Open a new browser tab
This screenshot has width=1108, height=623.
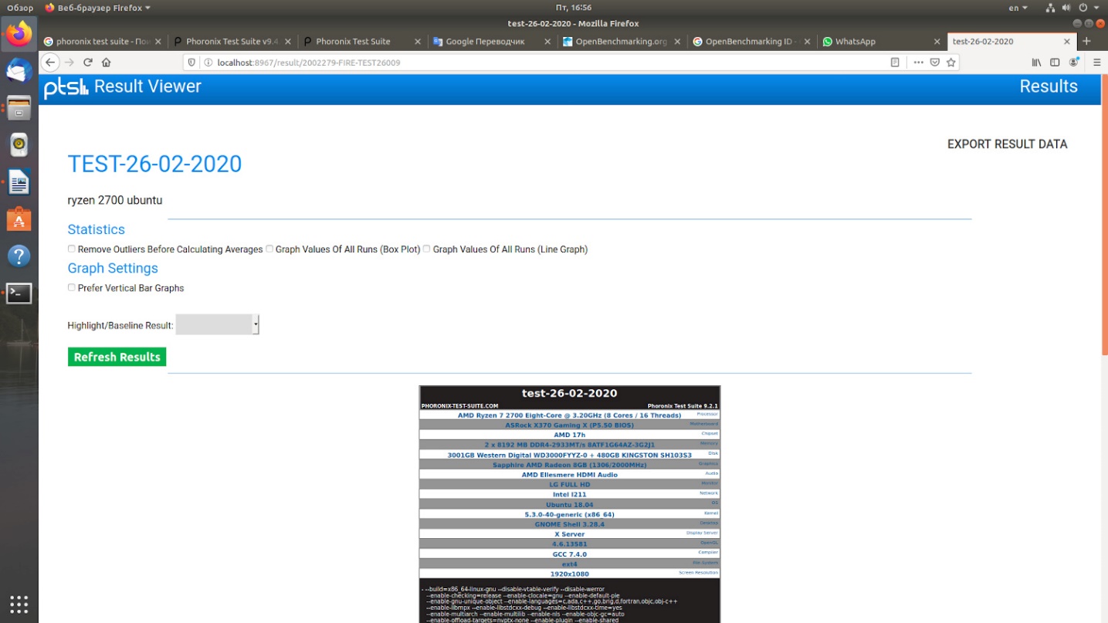pos(1086,42)
